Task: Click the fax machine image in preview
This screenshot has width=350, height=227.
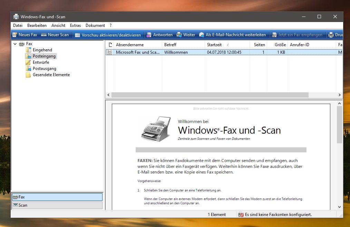Action: (x=156, y=129)
